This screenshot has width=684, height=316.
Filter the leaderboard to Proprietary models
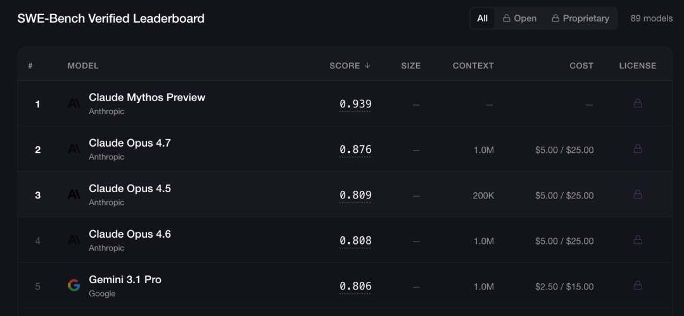pos(581,18)
